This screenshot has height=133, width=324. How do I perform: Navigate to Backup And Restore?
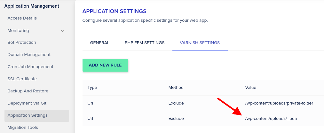coord(28,91)
